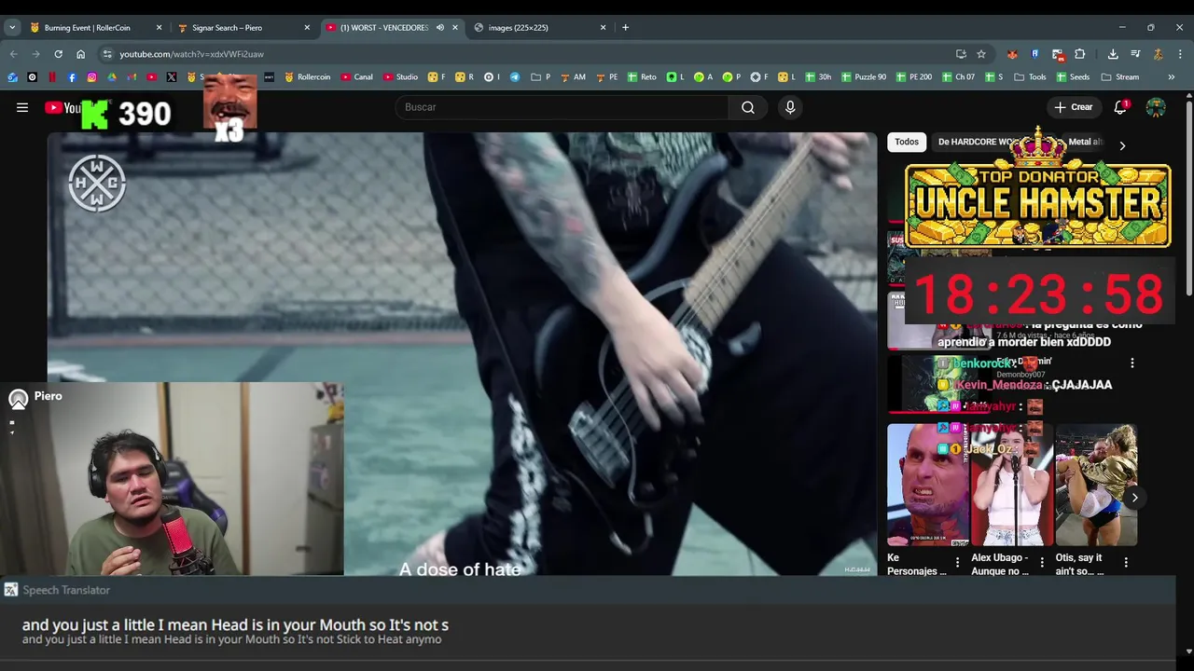The width and height of the screenshot is (1194, 671).
Task: Open the Reto bookmark
Action: point(642,77)
